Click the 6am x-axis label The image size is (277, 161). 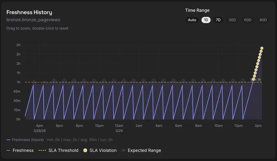coord(178,125)
